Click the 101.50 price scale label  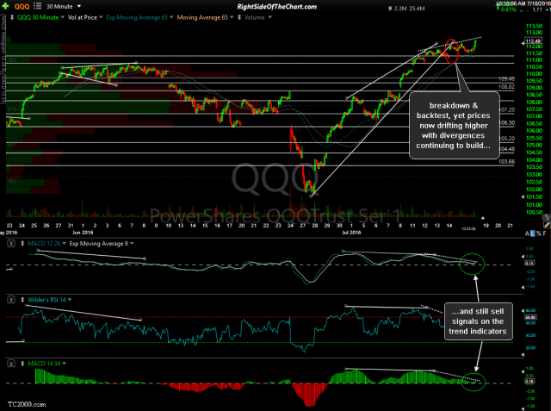534,197
